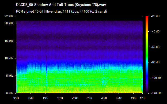Click the 0:30 time axis marker
The width and height of the screenshot is (167, 104).
[x=31, y=98]
